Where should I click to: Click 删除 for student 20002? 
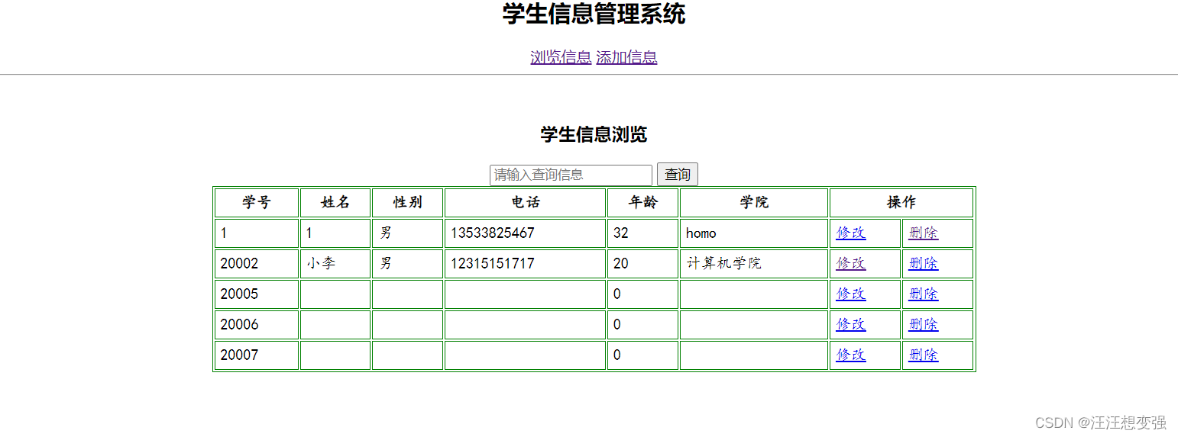[x=924, y=263]
